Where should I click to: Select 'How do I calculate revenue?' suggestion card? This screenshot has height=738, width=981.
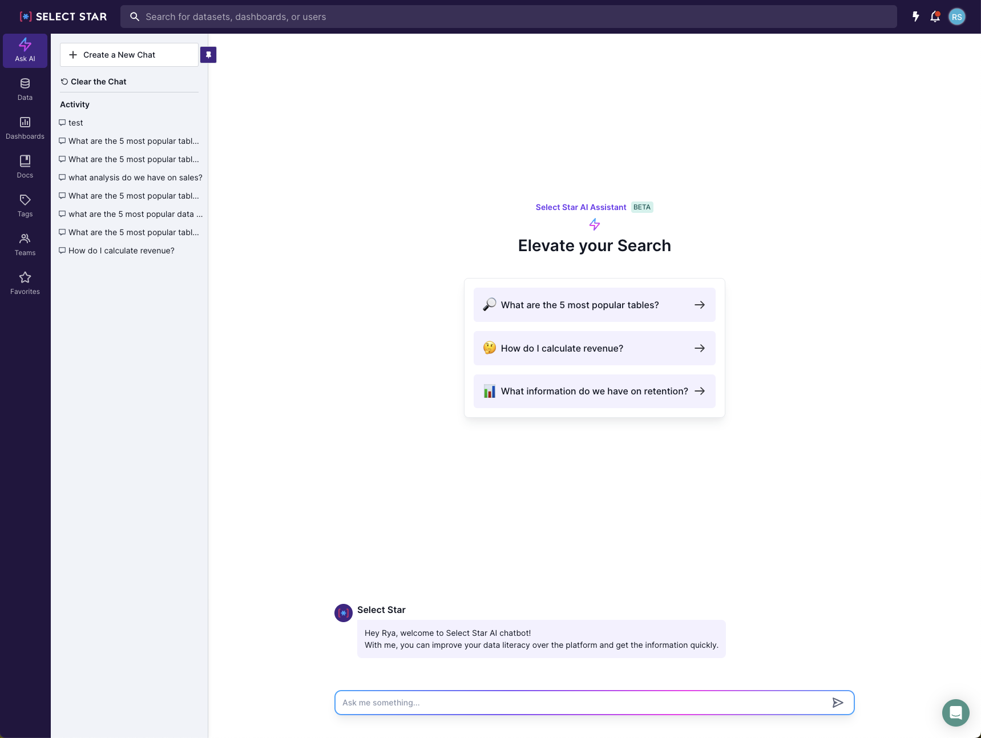[x=594, y=348]
